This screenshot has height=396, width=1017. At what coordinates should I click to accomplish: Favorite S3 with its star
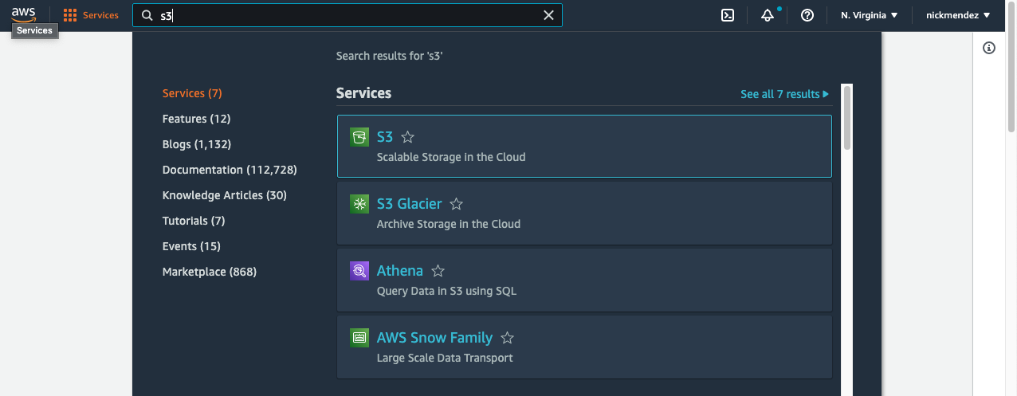(408, 137)
